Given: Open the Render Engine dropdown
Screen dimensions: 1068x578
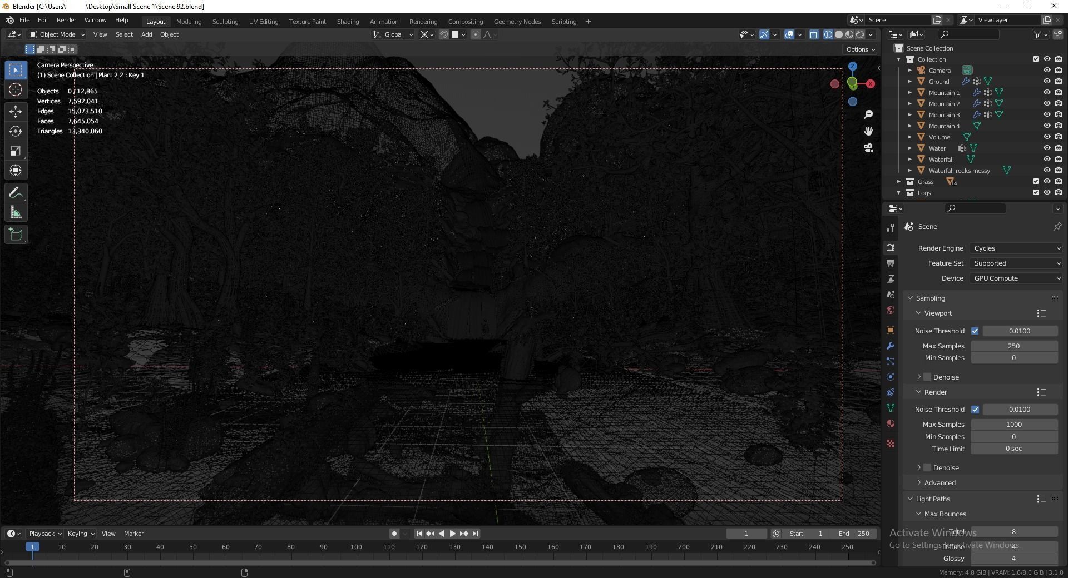Looking at the screenshot, I should [1016, 248].
